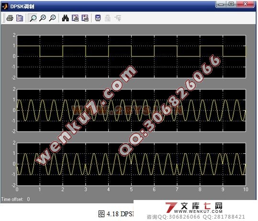This screenshot has height=221, width=258.
Task: Select the Zoom Y-axis tool
Action: pos(52,18)
